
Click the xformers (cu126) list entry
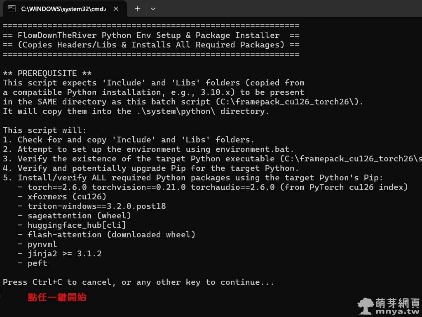click(x=66, y=197)
